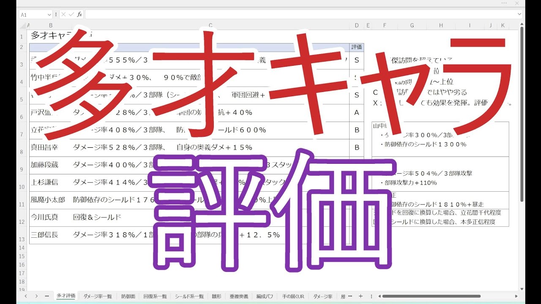Screen dimensions: 541x304
Task: Expand the formula bar
Action: coord(519,14)
